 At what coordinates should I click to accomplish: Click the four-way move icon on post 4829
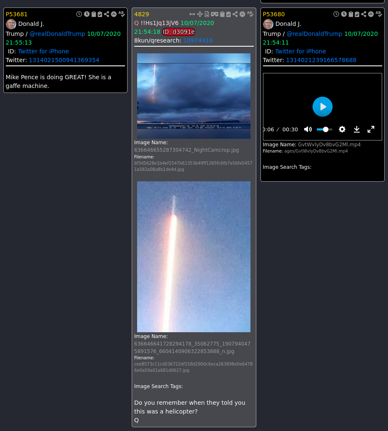click(x=200, y=14)
